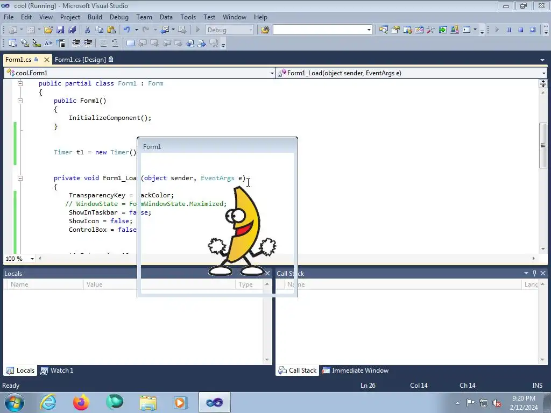The height and width of the screenshot is (413, 551).
Task: Open the Call Stack window position dropdown arrow
Action: (526, 273)
